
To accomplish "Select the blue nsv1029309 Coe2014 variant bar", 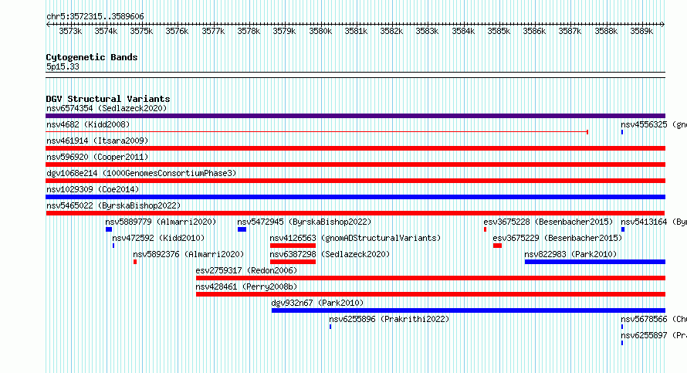I will pyautogui.click(x=355, y=197).
